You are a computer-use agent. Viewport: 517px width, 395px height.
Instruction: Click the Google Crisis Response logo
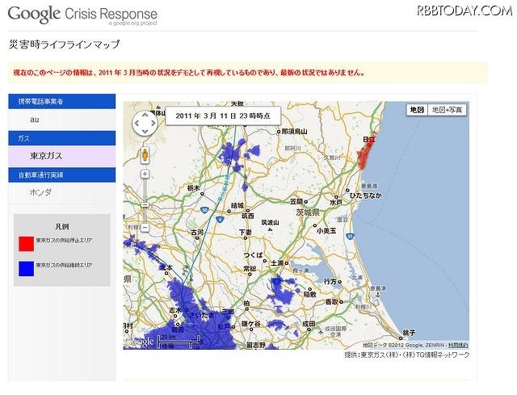[82, 15]
